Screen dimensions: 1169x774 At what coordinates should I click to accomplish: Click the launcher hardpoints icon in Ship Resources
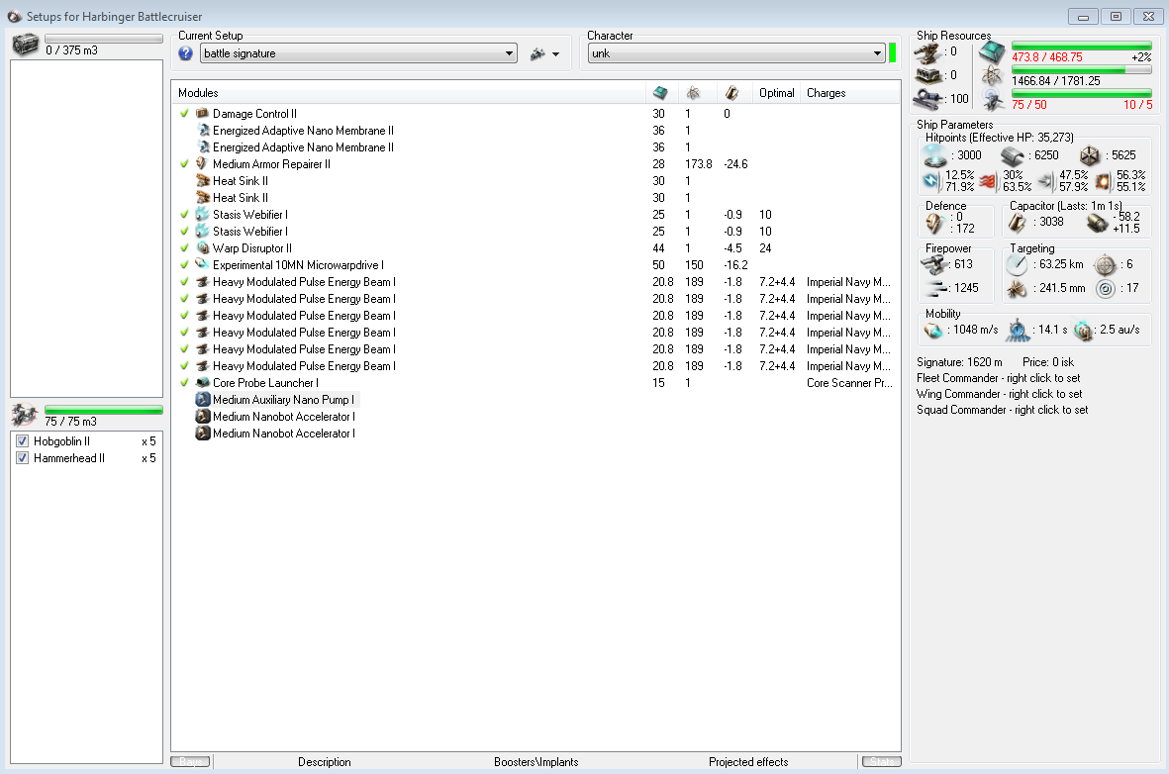[927, 75]
